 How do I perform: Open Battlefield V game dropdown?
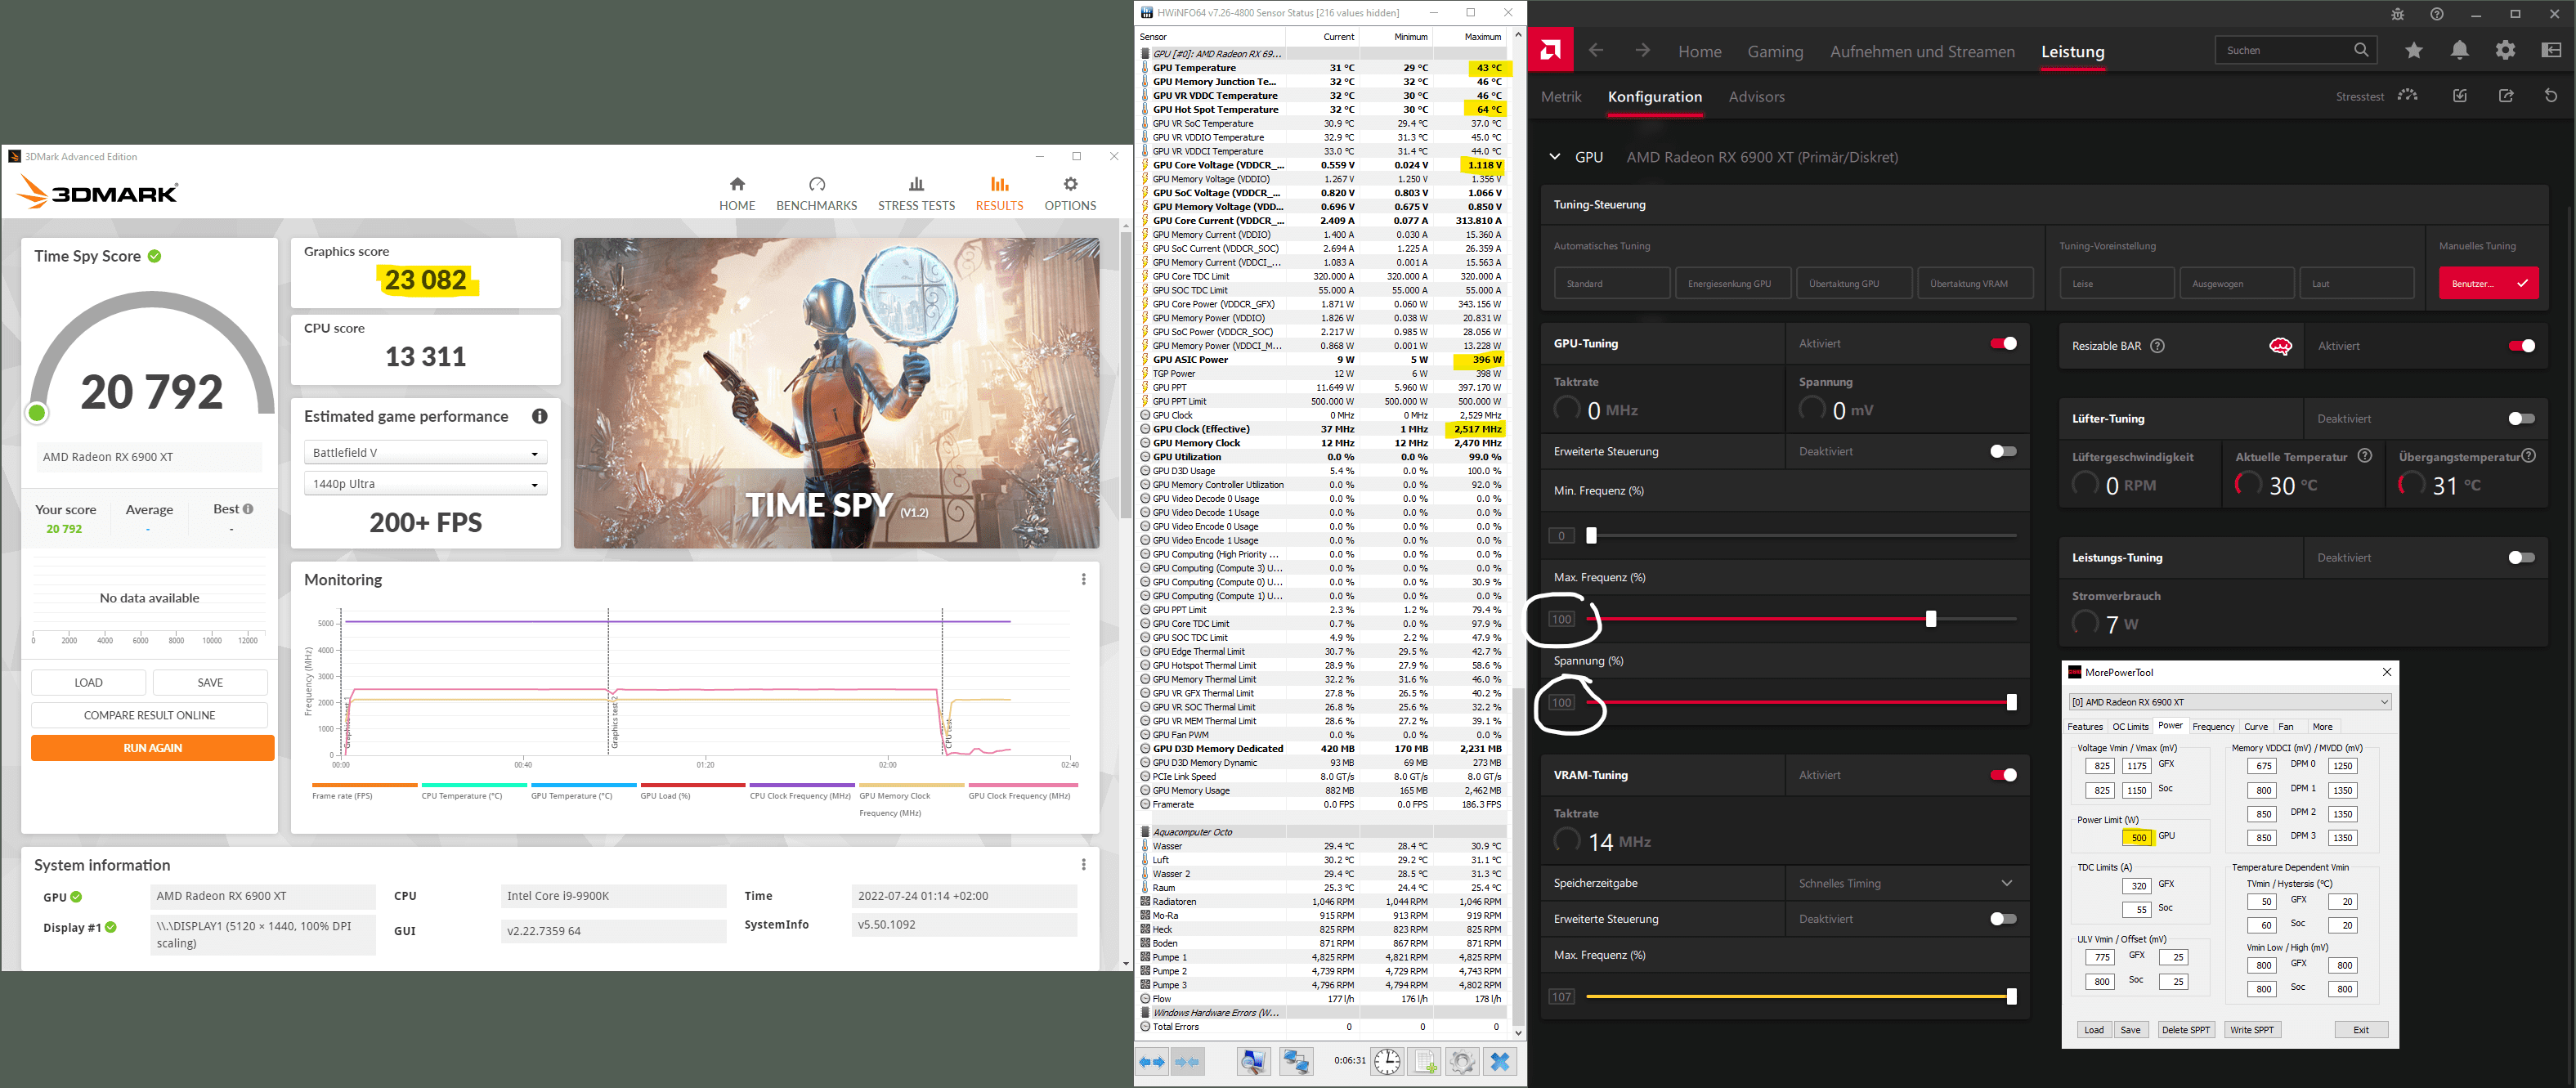point(426,453)
